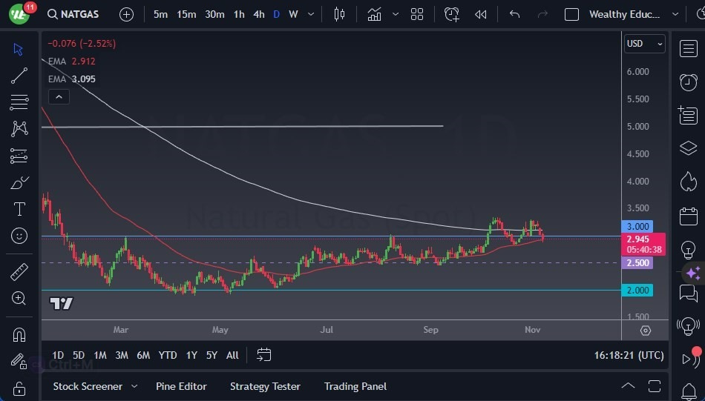The image size is (705, 401).
Task: Switch to the Strategy Tester tab
Action: tap(265, 386)
